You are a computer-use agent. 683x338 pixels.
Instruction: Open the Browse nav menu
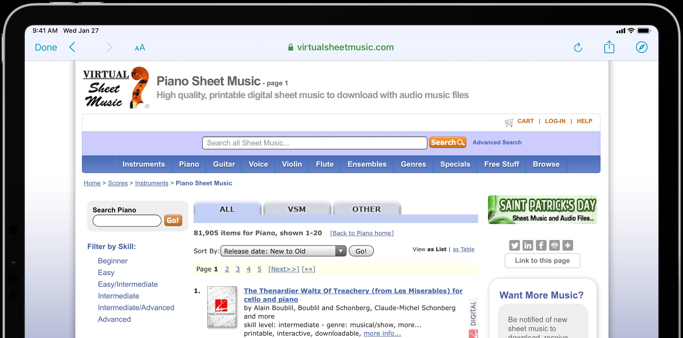pyautogui.click(x=546, y=164)
